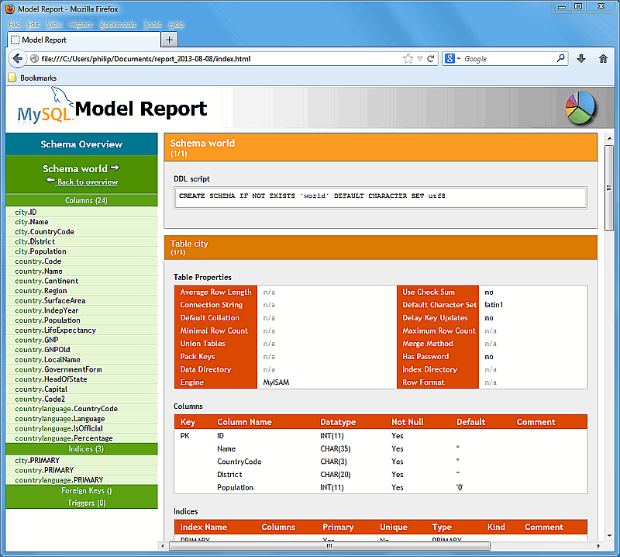Click the Home icon in the toolbar
This screenshot has height=557, width=620.
click(x=604, y=58)
